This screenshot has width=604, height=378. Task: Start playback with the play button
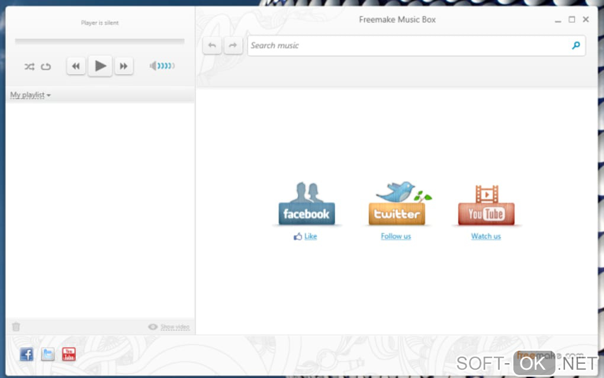[x=100, y=66]
